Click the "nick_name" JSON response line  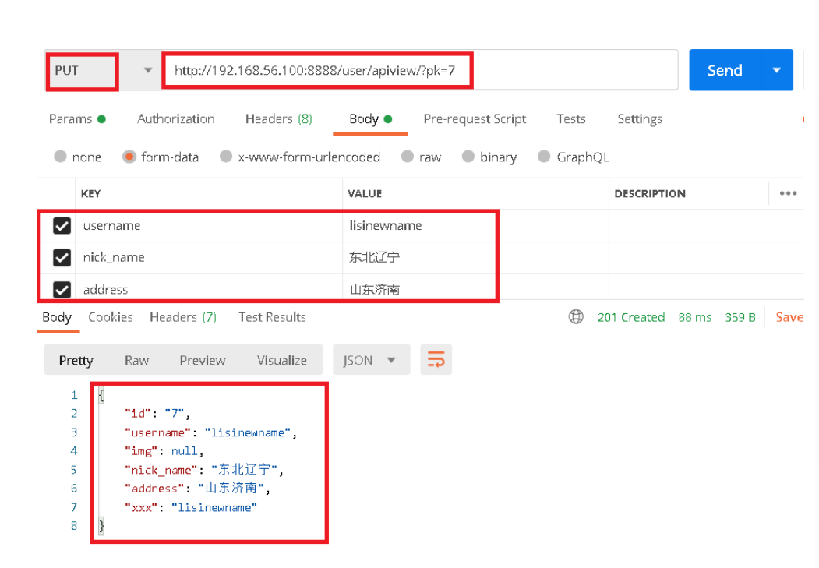pyautogui.click(x=204, y=470)
